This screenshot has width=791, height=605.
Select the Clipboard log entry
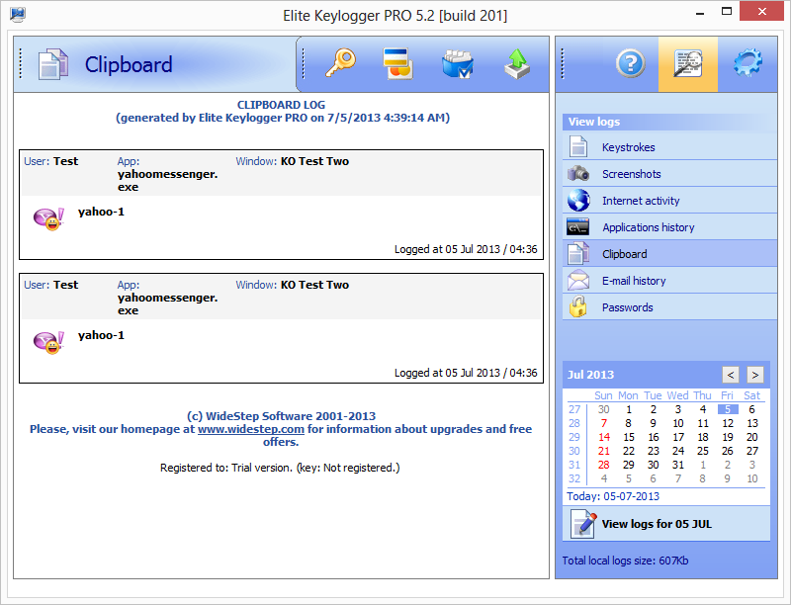[x=669, y=254]
